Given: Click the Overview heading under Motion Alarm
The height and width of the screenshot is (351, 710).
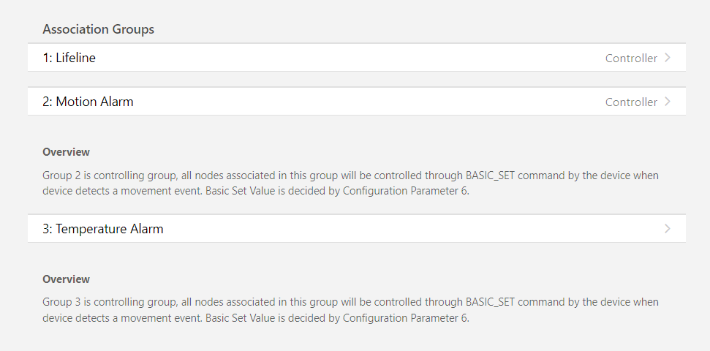Looking at the screenshot, I should tap(67, 152).
